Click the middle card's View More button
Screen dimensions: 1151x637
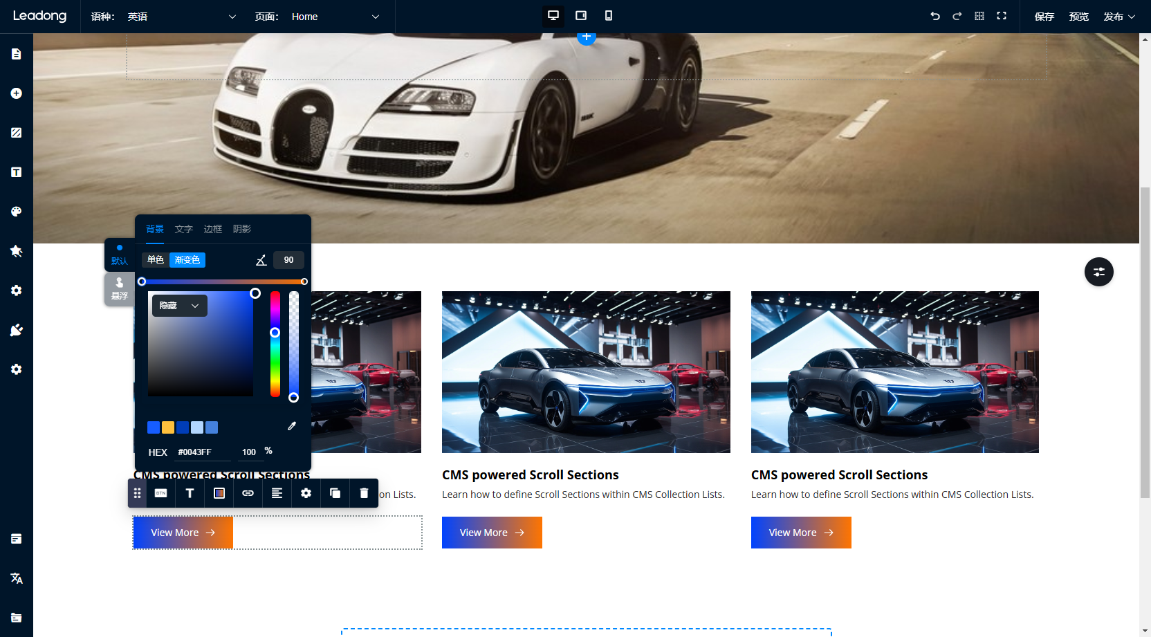click(492, 533)
